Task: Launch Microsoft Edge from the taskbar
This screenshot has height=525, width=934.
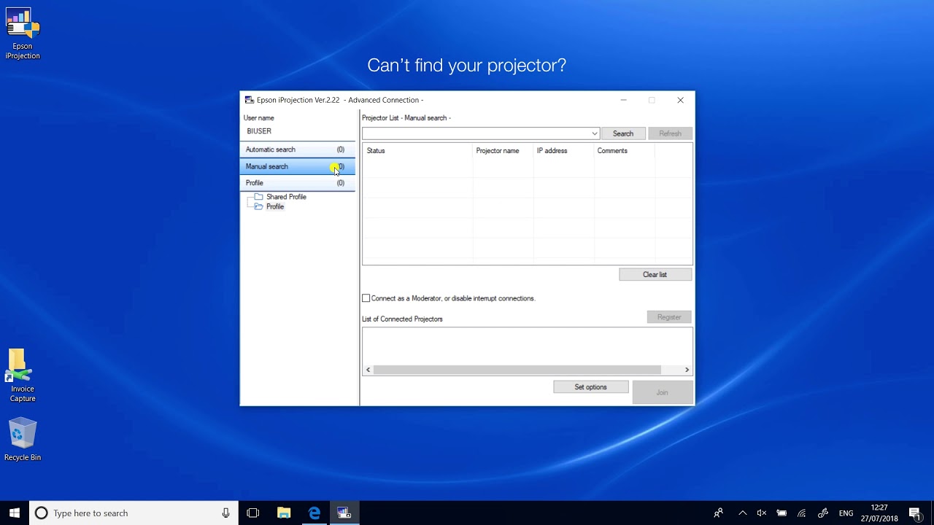Action: (x=314, y=513)
